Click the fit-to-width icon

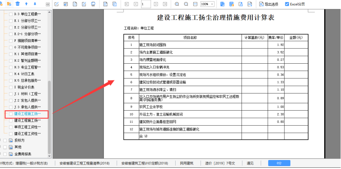click(x=195, y=4)
